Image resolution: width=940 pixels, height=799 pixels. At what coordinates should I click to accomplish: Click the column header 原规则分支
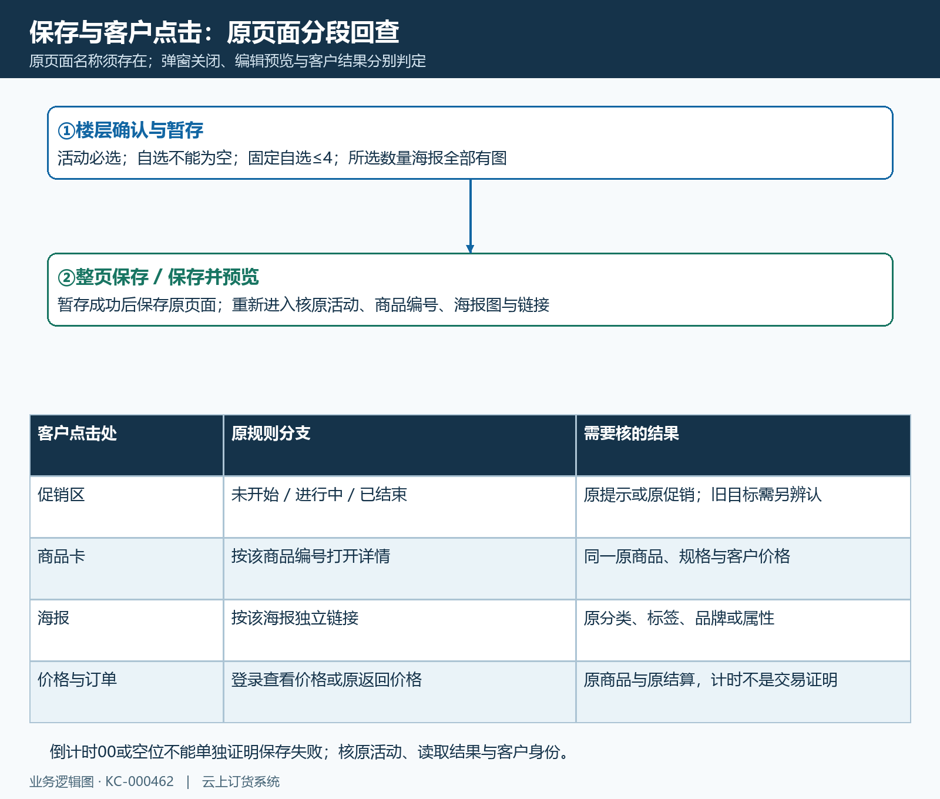pyautogui.click(x=399, y=445)
